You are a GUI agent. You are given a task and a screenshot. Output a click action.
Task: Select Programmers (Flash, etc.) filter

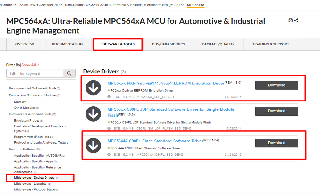pyautogui.click(x=32, y=137)
